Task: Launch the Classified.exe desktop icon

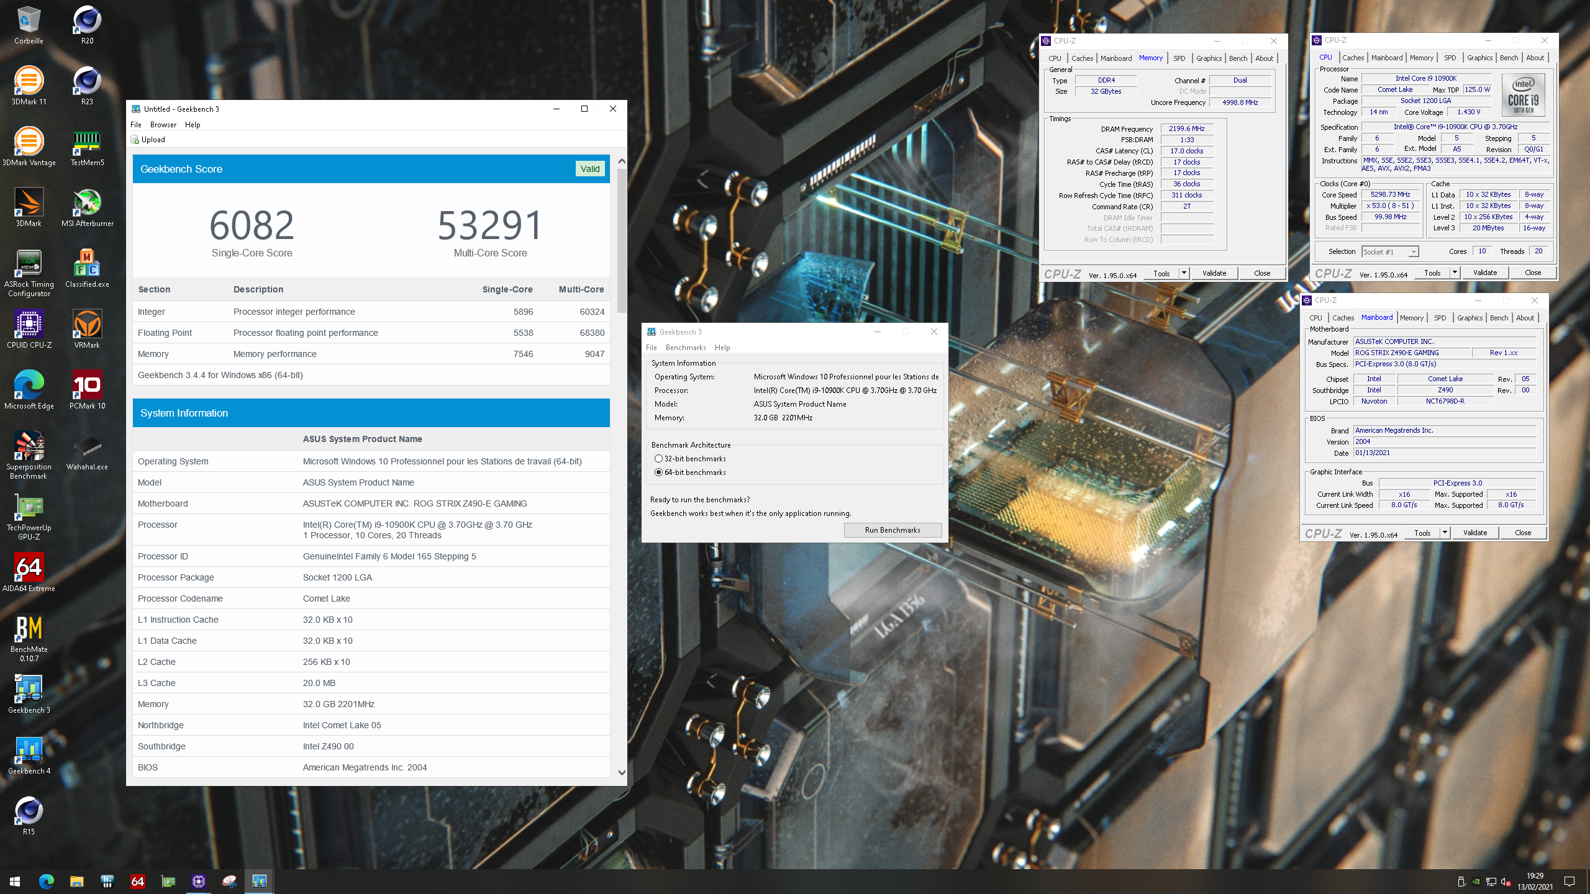Action: 87,269
